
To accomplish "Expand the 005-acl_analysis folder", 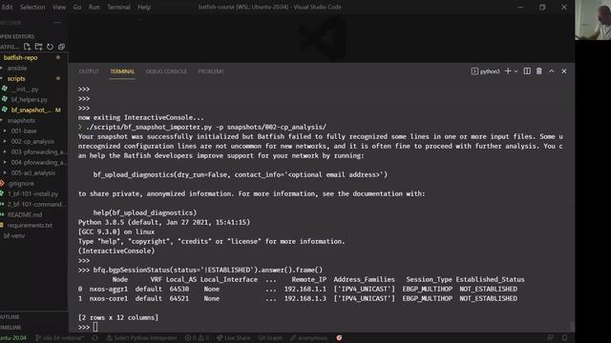I will pyautogui.click(x=34, y=173).
